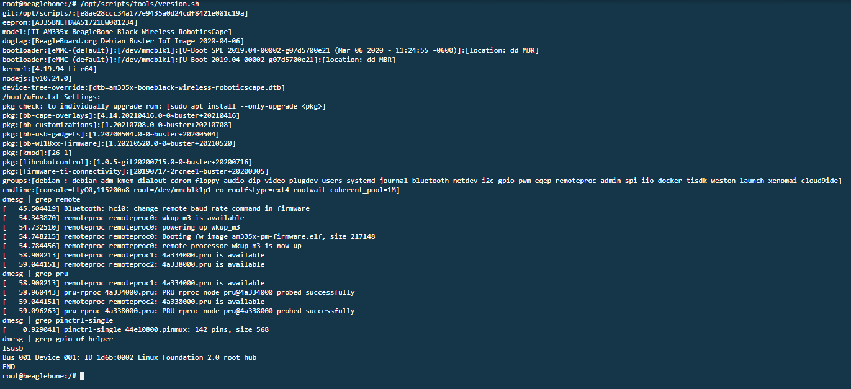The width and height of the screenshot is (851, 389).
Task: Click the terminal cursor at the final prompt
Action: coord(82,376)
